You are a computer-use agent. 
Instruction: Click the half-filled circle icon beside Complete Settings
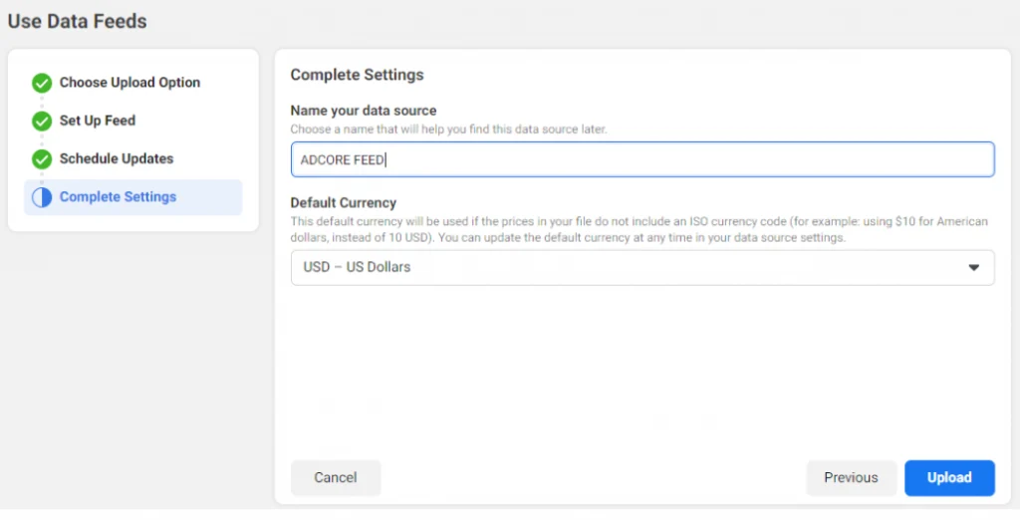coord(42,197)
